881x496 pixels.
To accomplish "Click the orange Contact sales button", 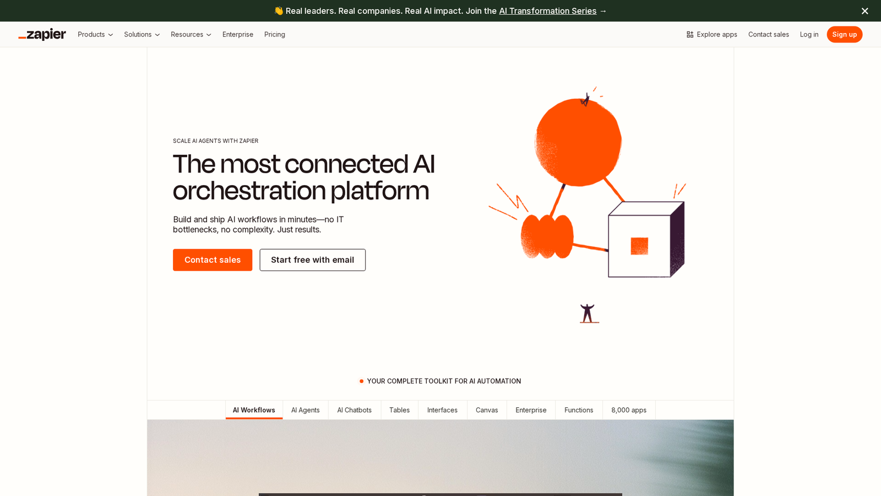I will (x=213, y=260).
